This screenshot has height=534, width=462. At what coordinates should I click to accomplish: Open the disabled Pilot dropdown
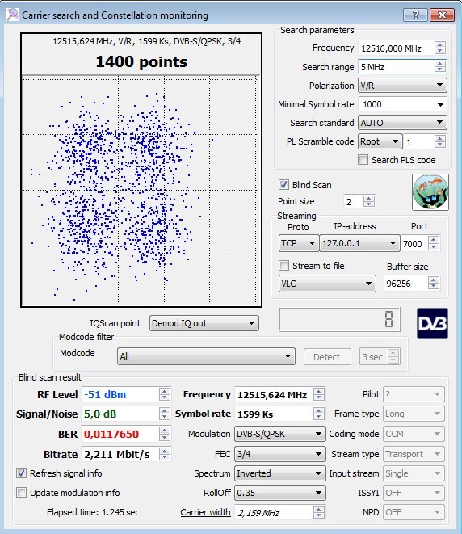414,394
